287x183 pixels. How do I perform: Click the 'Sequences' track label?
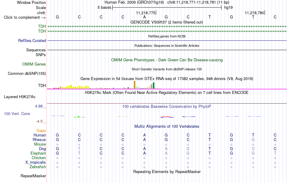[x=36, y=50]
